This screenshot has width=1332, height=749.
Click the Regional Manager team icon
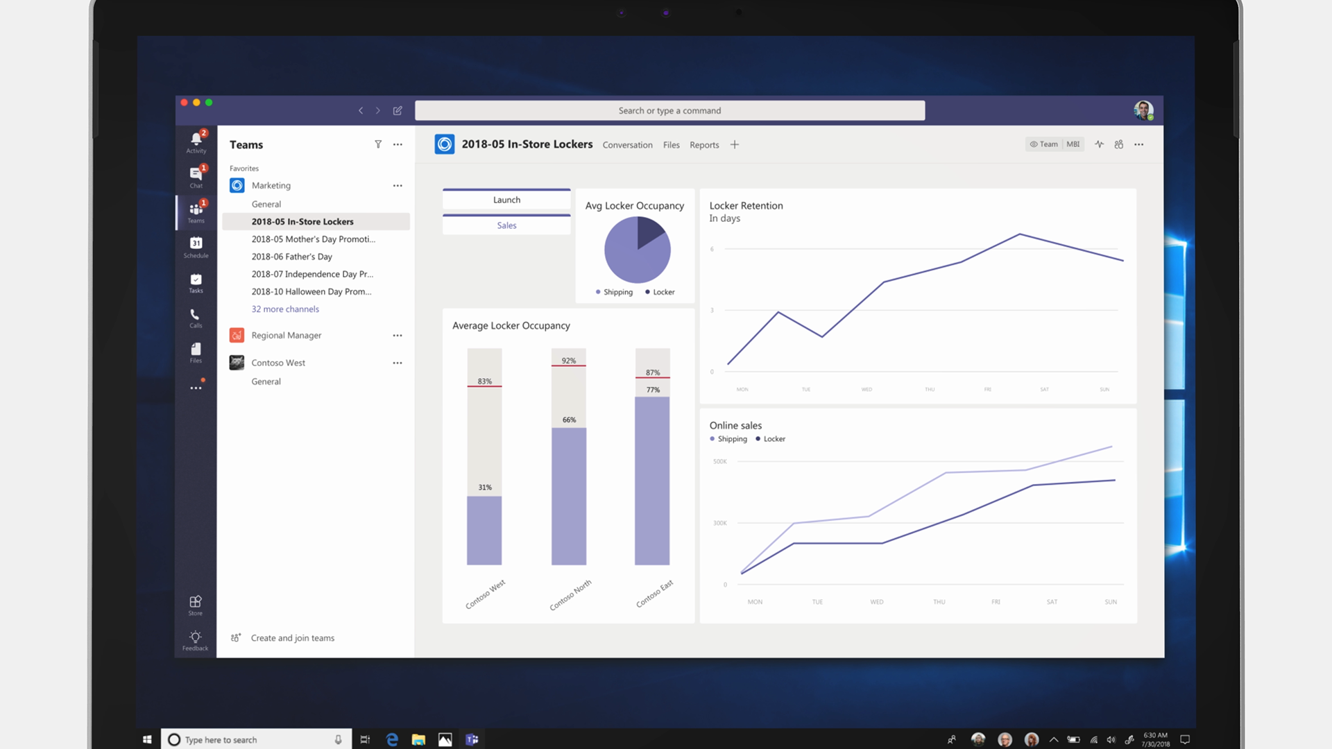coord(237,335)
